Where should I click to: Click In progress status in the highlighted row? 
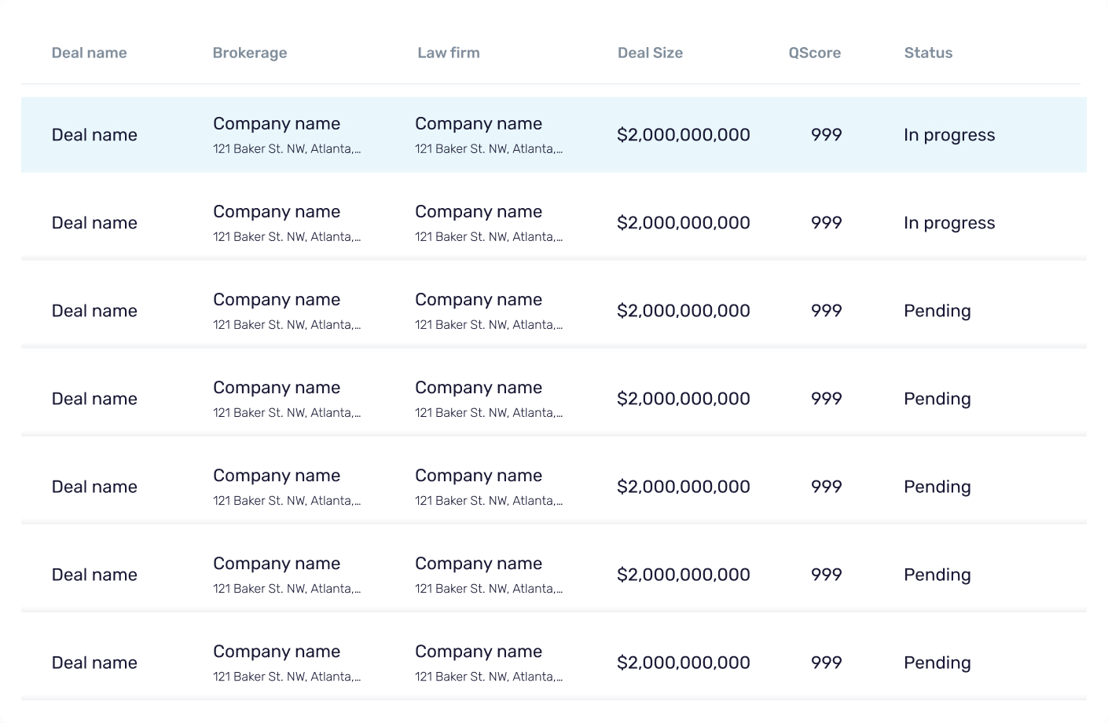pos(948,135)
